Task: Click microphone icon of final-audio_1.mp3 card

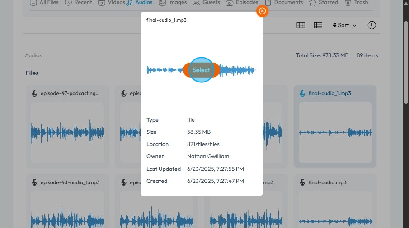Action: tap(302, 94)
